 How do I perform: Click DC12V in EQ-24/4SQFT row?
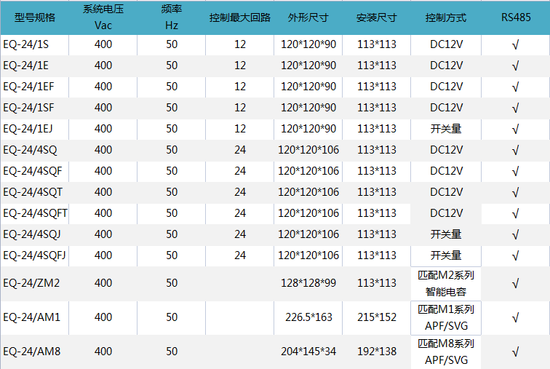click(446, 213)
